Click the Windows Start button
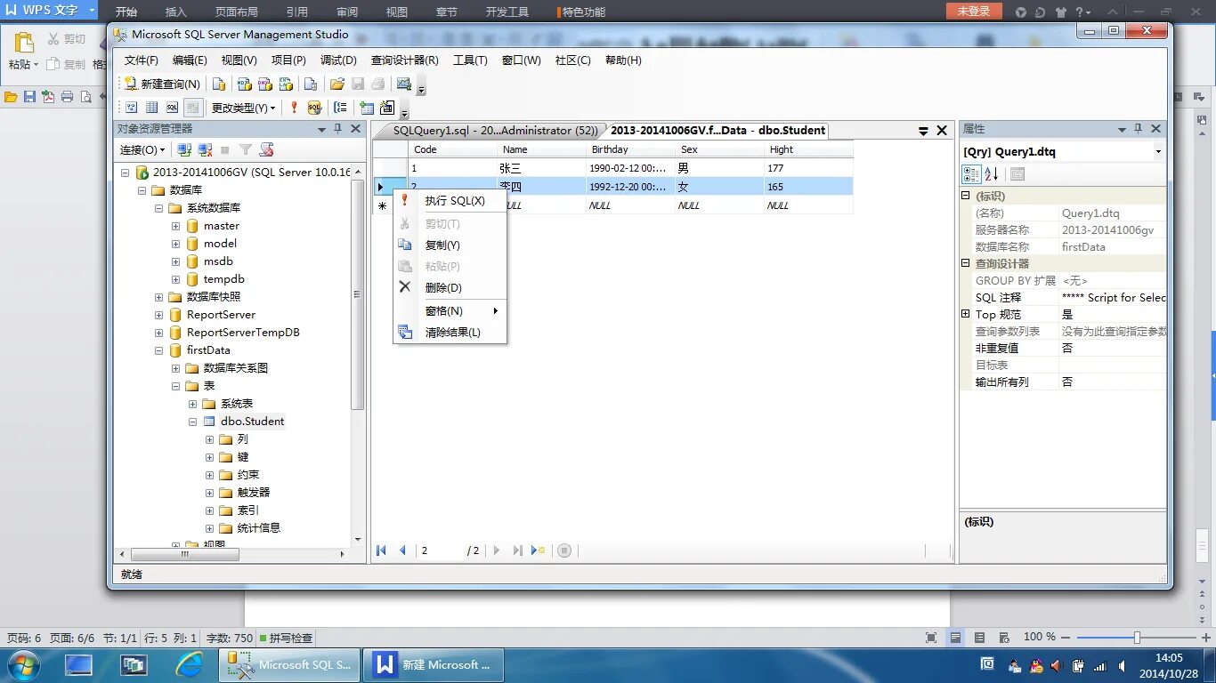 point(22,664)
